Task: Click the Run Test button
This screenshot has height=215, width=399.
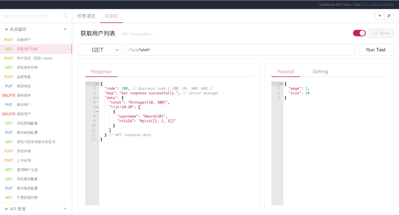Action: point(376,50)
